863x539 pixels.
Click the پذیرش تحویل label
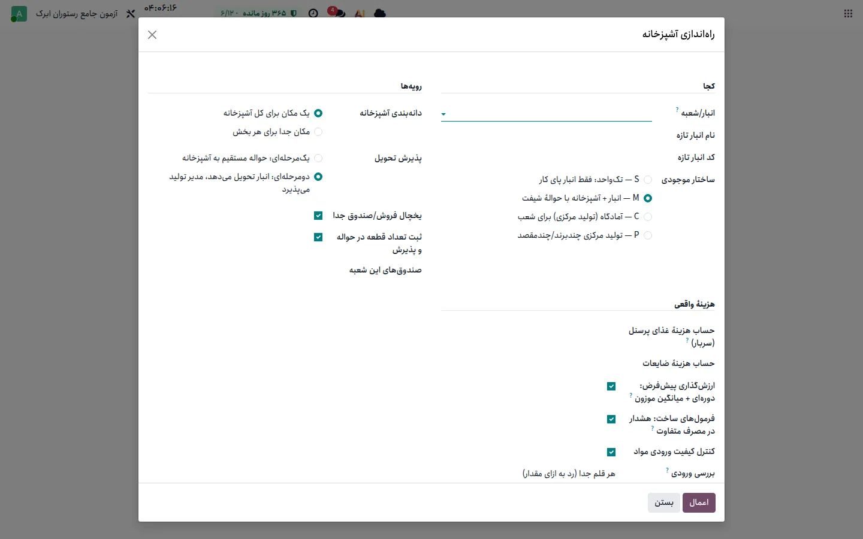[399, 158]
